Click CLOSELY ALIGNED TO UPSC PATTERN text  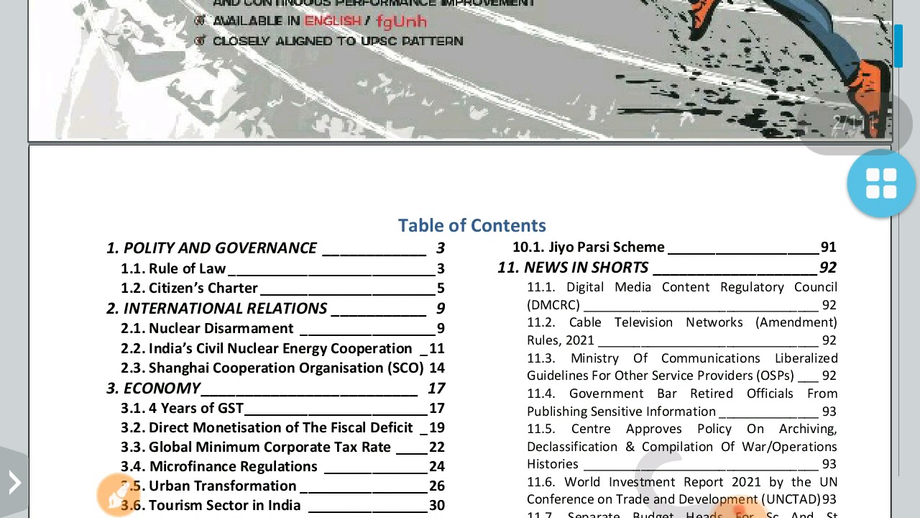(338, 41)
